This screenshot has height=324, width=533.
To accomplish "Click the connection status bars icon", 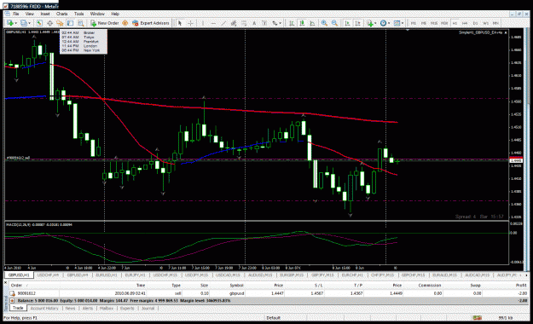I will (478, 317).
